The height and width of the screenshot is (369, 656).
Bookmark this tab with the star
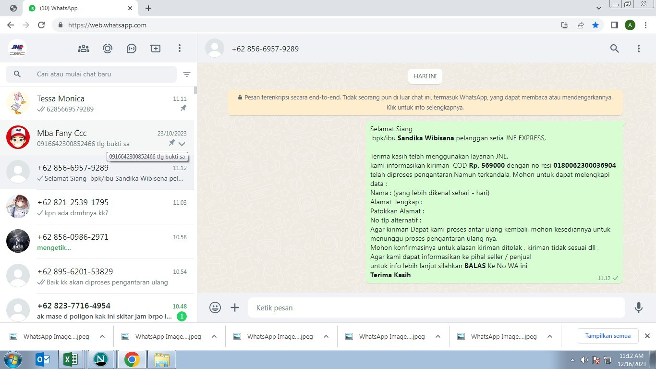click(595, 25)
